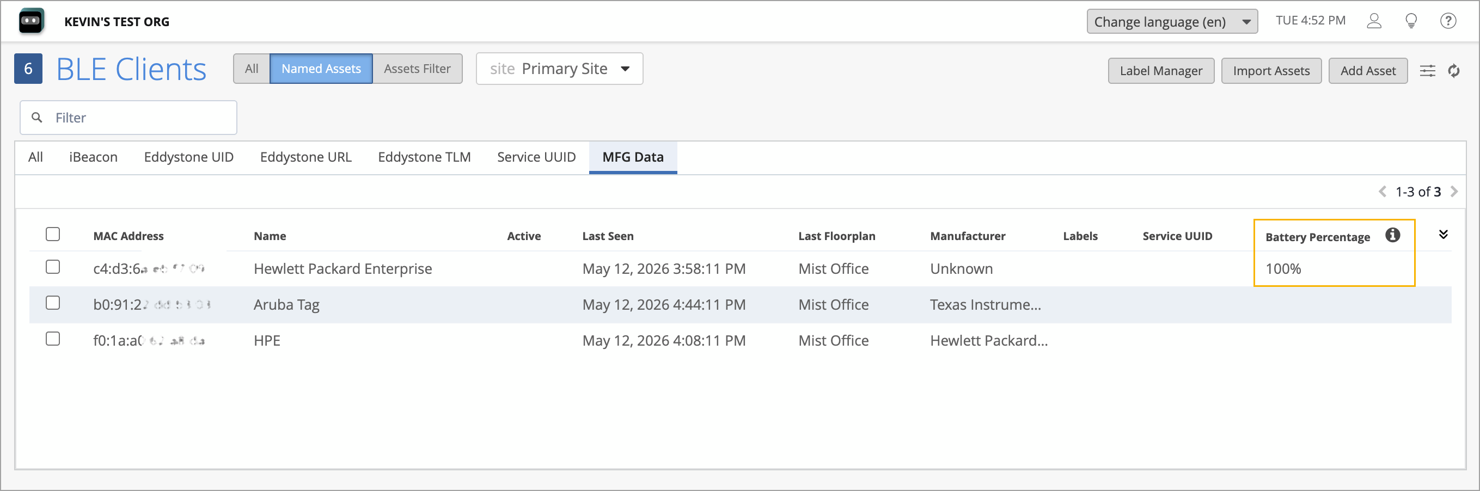The height and width of the screenshot is (491, 1480).
Task: Click the Texas Instrume... manufacturer cell
Action: [986, 305]
